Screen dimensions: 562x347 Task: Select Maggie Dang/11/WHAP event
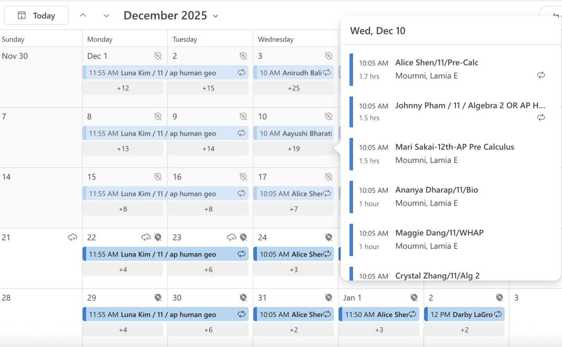[439, 233]
